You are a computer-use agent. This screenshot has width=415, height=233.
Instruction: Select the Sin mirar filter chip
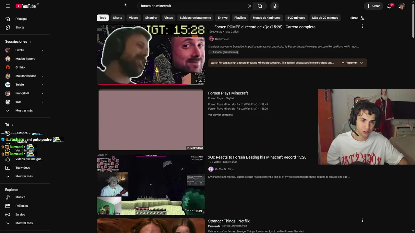pos(151,18)
